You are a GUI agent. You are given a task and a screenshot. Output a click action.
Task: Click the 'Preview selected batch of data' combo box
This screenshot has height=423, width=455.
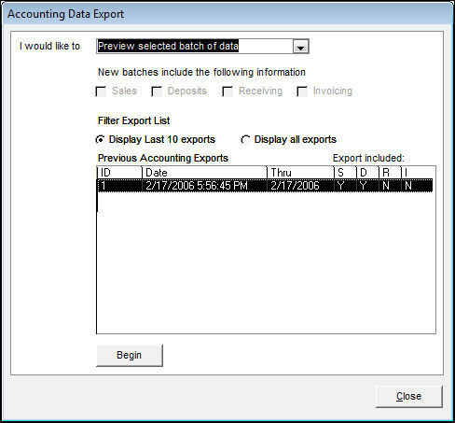[202, 47]
